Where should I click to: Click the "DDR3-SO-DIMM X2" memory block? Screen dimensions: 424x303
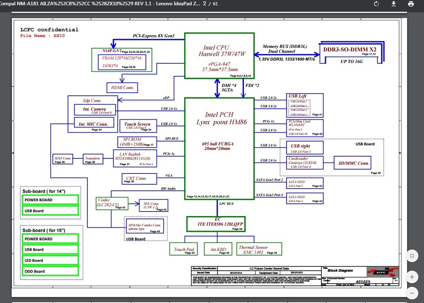pyautogui.click(x=350, y=50)
